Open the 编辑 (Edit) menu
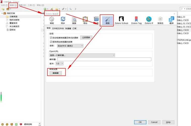The height and width of the screenshot is (126, 191). (x=13, y=5)
